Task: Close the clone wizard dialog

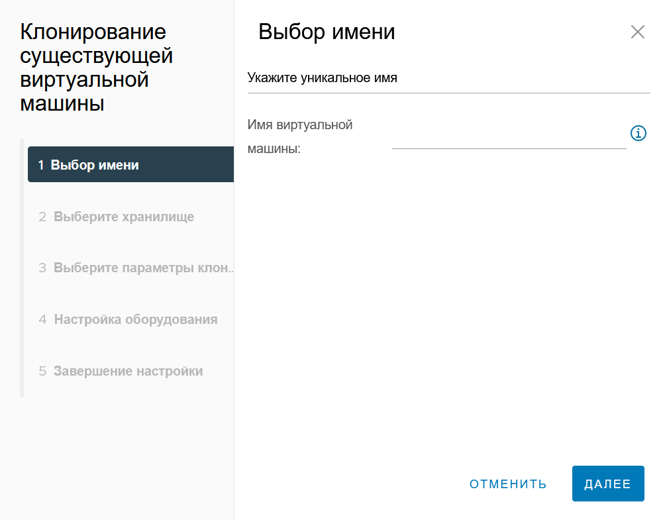Action: click(638, 32)
